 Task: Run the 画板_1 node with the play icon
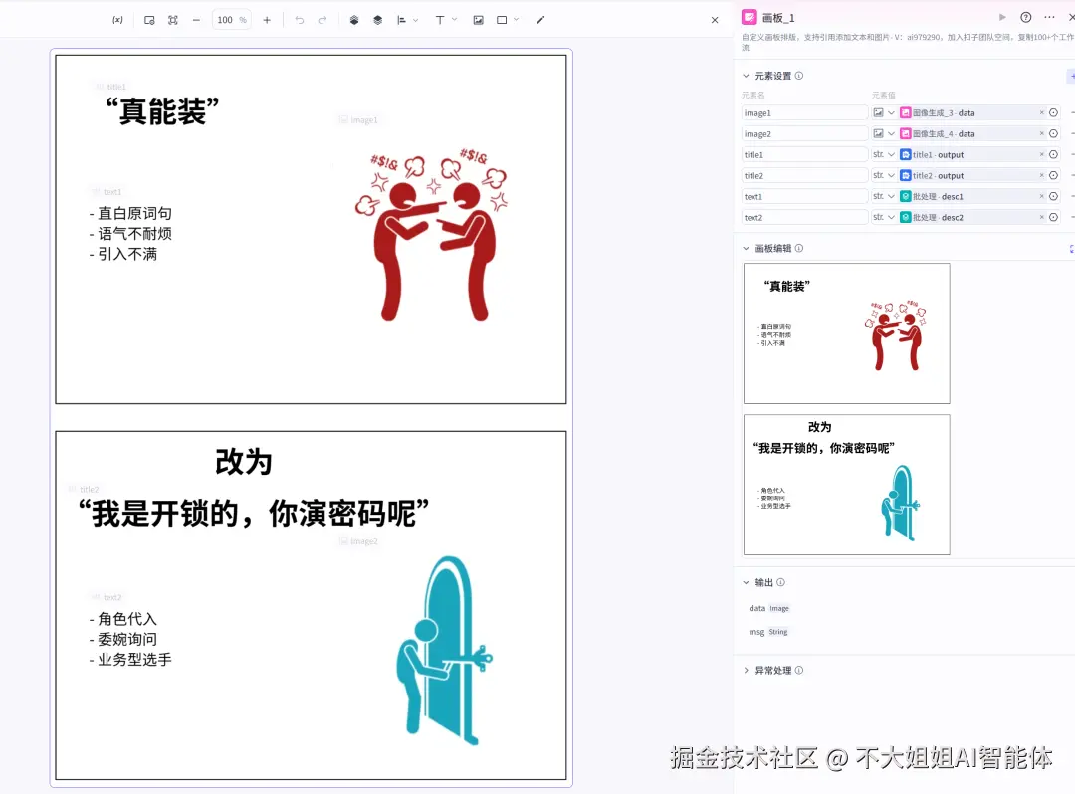pos(1002,17)
